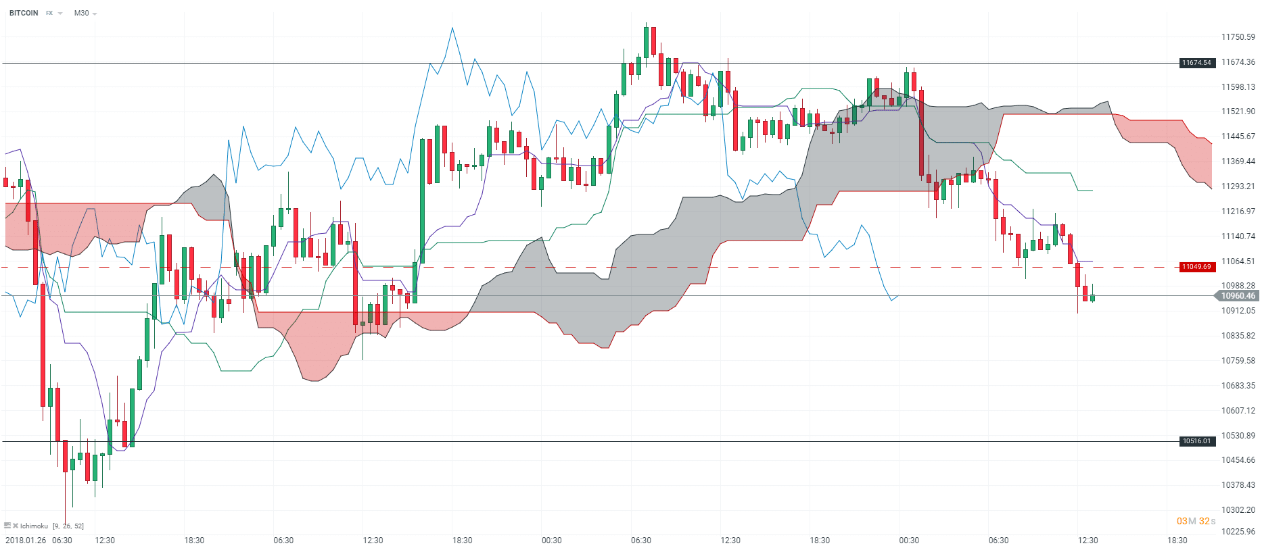The image size is (1262, 552).
Task: Open the FX instrument type dropdown
Action: [54, 13]
